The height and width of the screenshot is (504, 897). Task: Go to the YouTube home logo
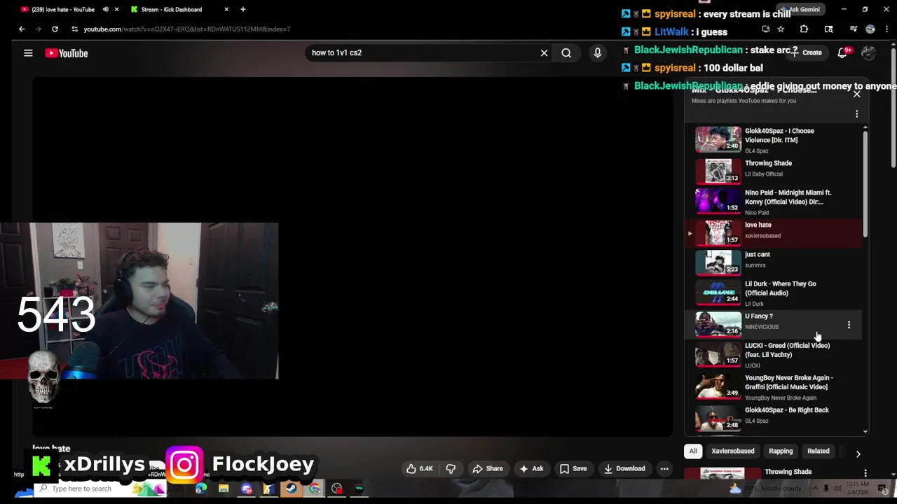click(x=67, y=53)
